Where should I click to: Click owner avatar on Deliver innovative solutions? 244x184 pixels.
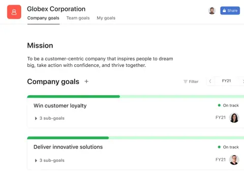point(234,160)
